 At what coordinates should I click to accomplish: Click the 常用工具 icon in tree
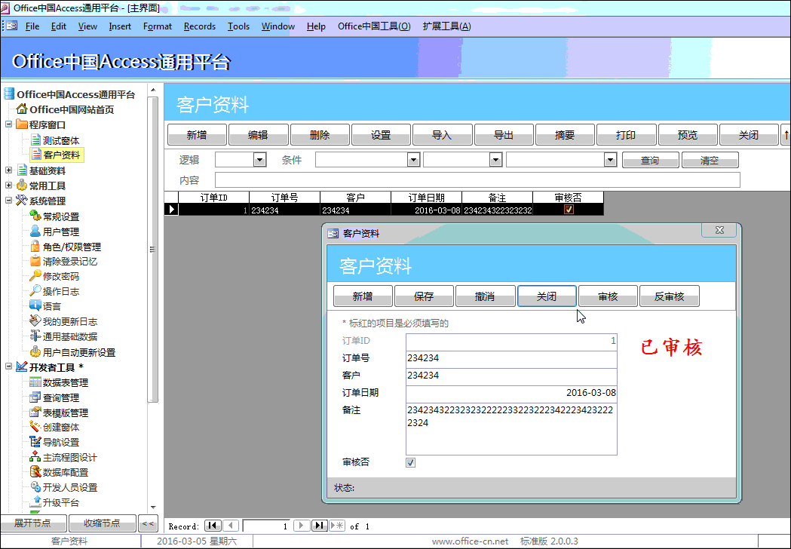coord(22,186)
